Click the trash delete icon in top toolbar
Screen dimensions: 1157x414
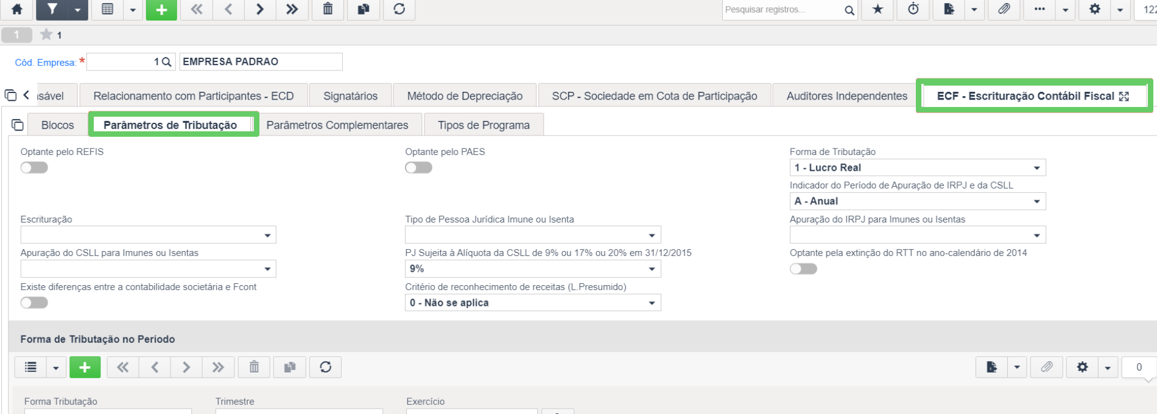pyautogui.click(x=328, y=9)
